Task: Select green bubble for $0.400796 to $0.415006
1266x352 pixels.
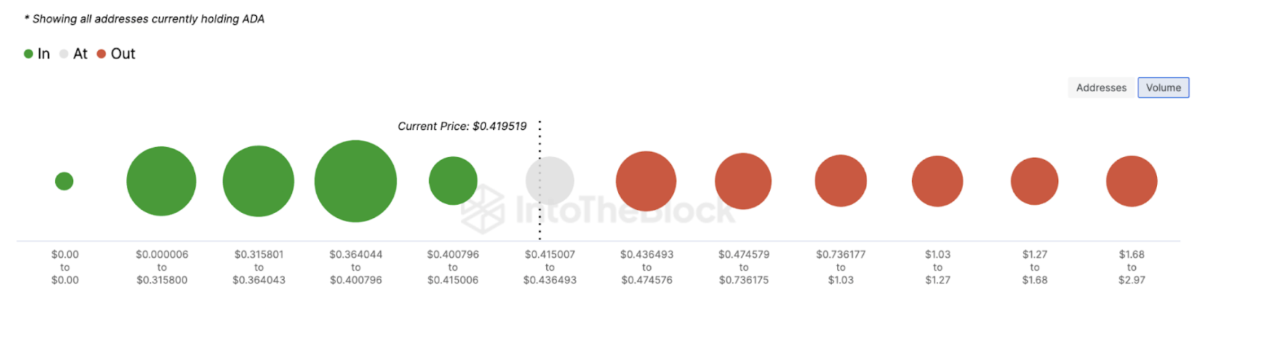Action: point(453,181)
